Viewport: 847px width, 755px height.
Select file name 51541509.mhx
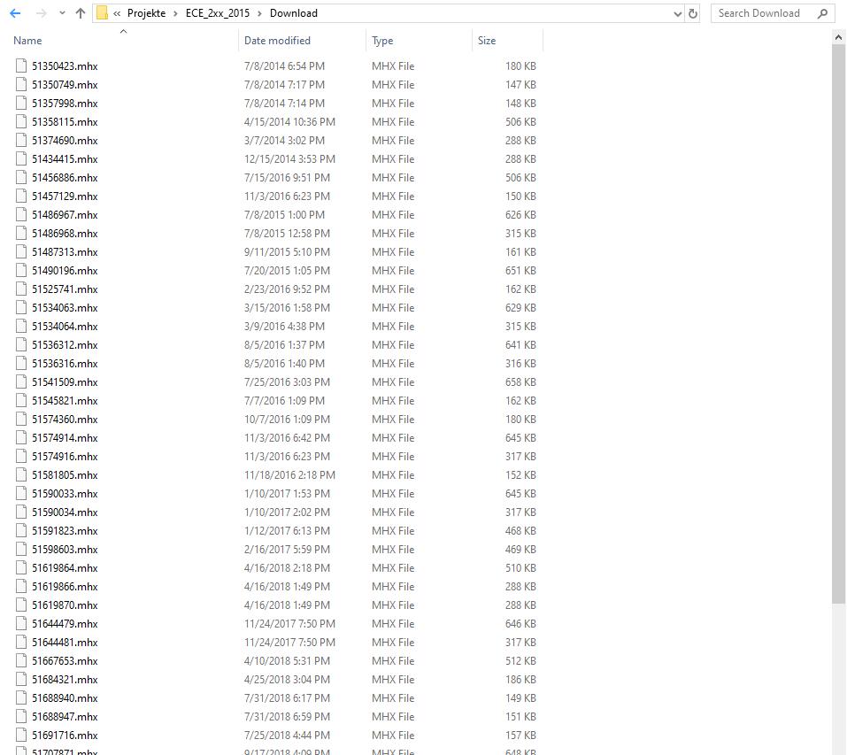coord(65,381)
